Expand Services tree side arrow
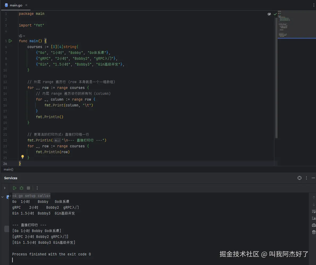The height and width of the screenshot is (265, 316). pyautogui.click(x=5, y=188)
